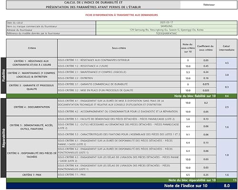Click the Critère 6 availability of parts cell
The width and height of the screenshot is (238, 190).
pyautogui.click(x=32, y=155)
